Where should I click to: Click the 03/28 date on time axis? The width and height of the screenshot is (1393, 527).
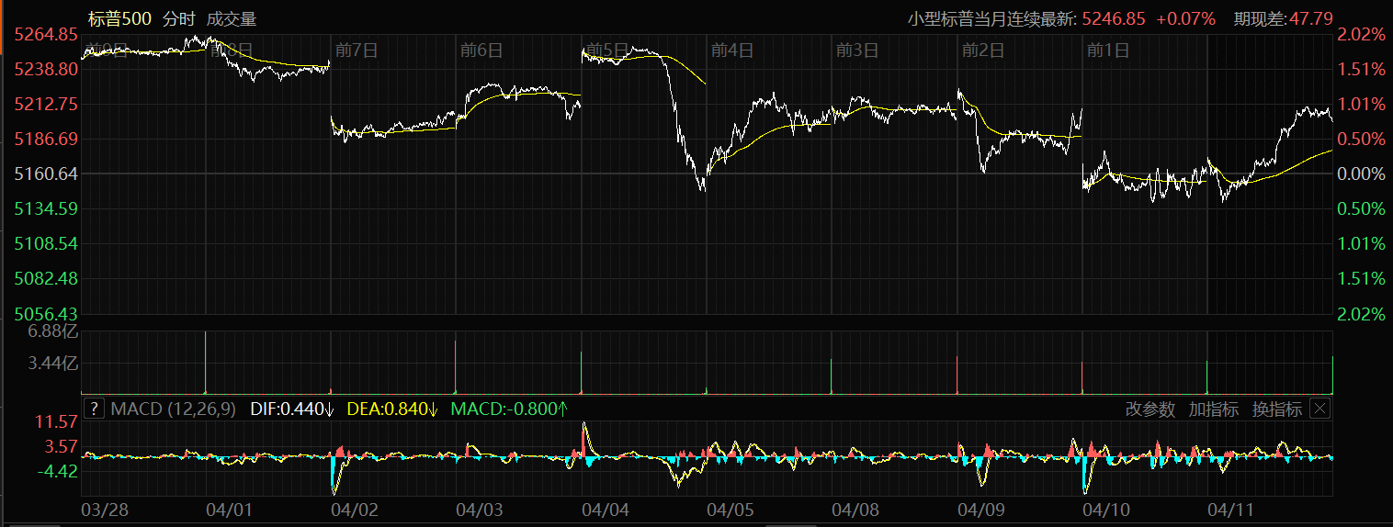105,508
